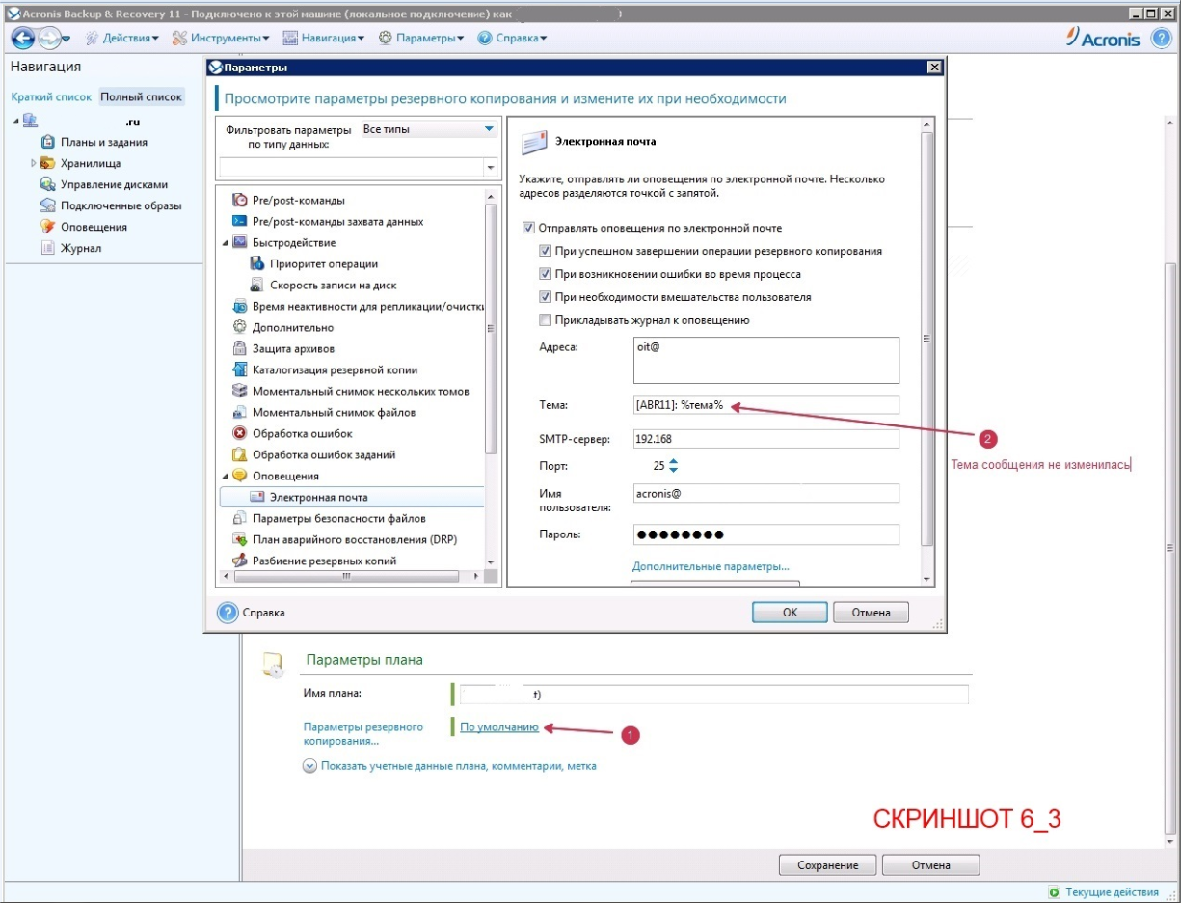
Task: Click the Скорость записи на диск icon
Action: (x=257, y=286)
